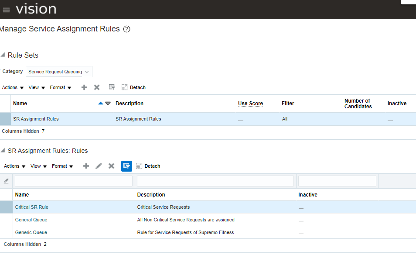
Task: Clear all Rules filters
Action: pyautogui.click(x=6, y=181)
